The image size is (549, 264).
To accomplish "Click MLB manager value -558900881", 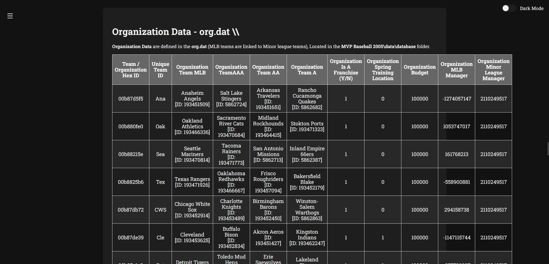I will click(457, 182).
